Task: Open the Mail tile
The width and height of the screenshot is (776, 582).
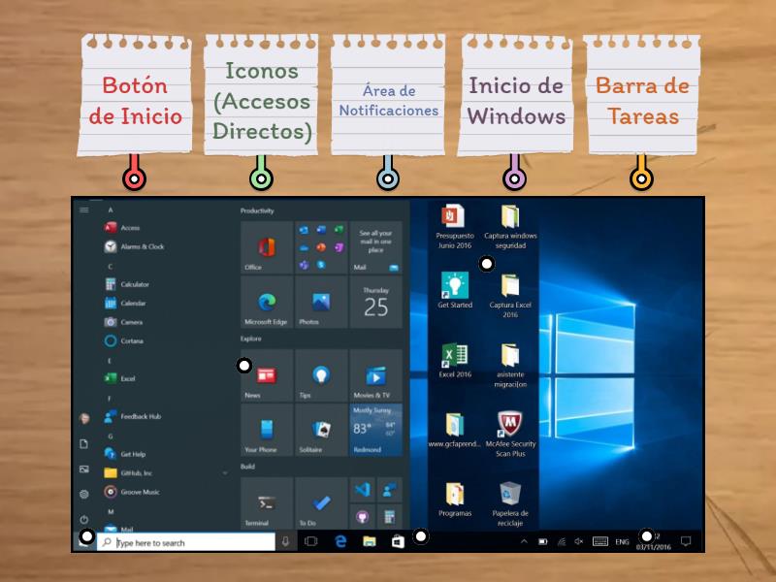Action: click(x=375, y=247)
